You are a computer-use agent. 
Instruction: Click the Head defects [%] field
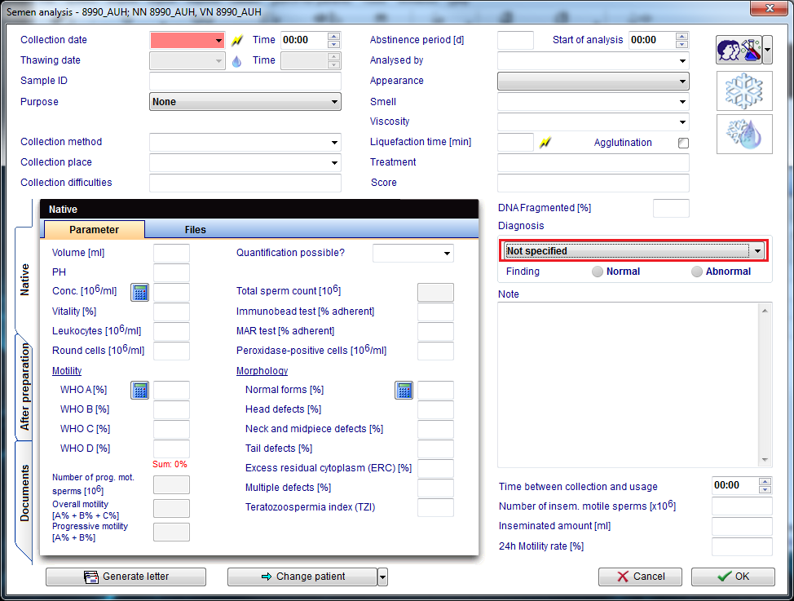435,410
